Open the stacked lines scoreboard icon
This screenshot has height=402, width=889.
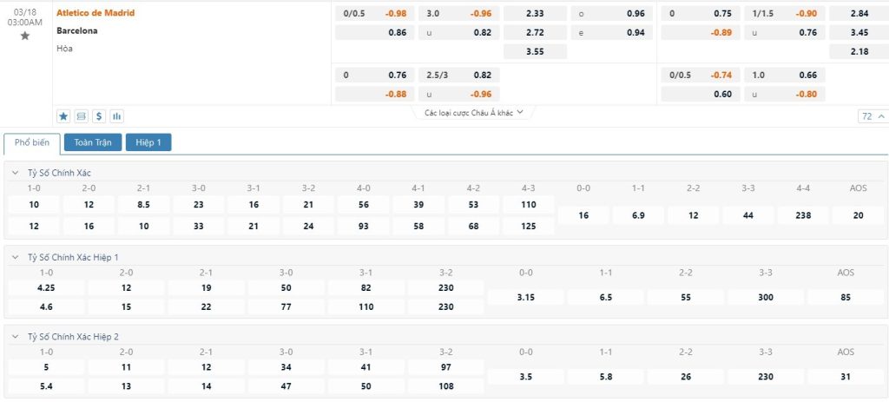point(82,115)
